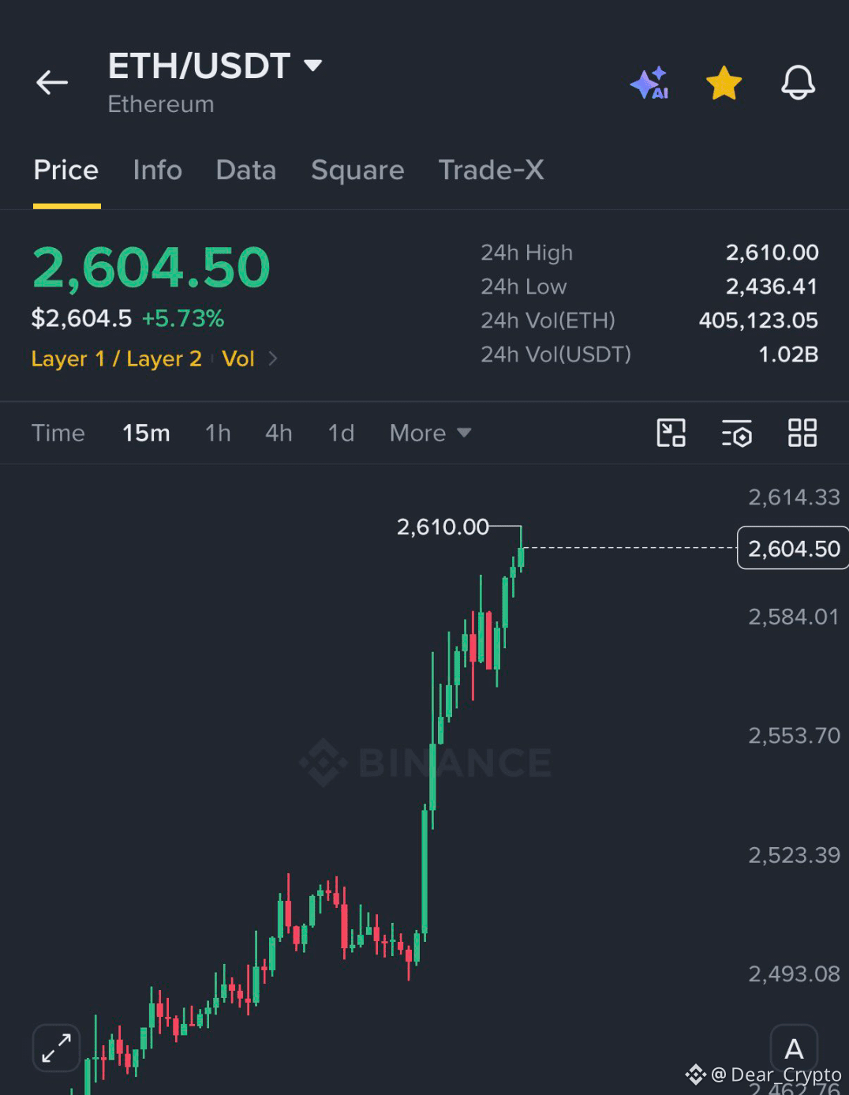Open the AI sparkle assistant icon

[x=649, y=83]
